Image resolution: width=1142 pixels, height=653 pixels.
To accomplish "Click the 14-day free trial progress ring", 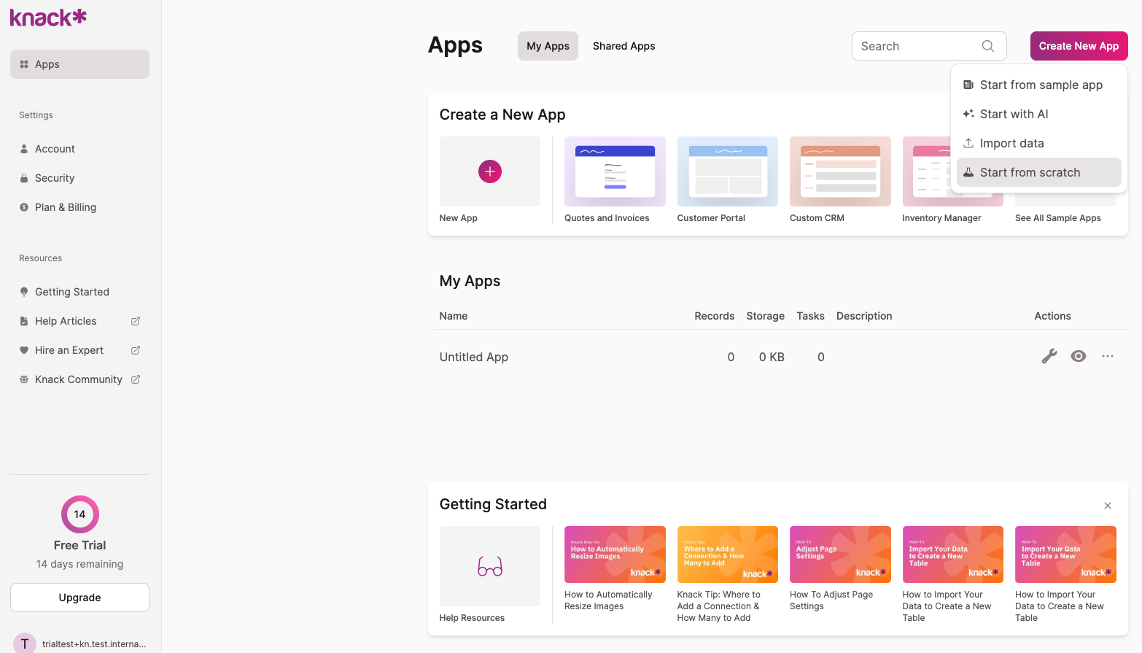I will pos(79,514).
